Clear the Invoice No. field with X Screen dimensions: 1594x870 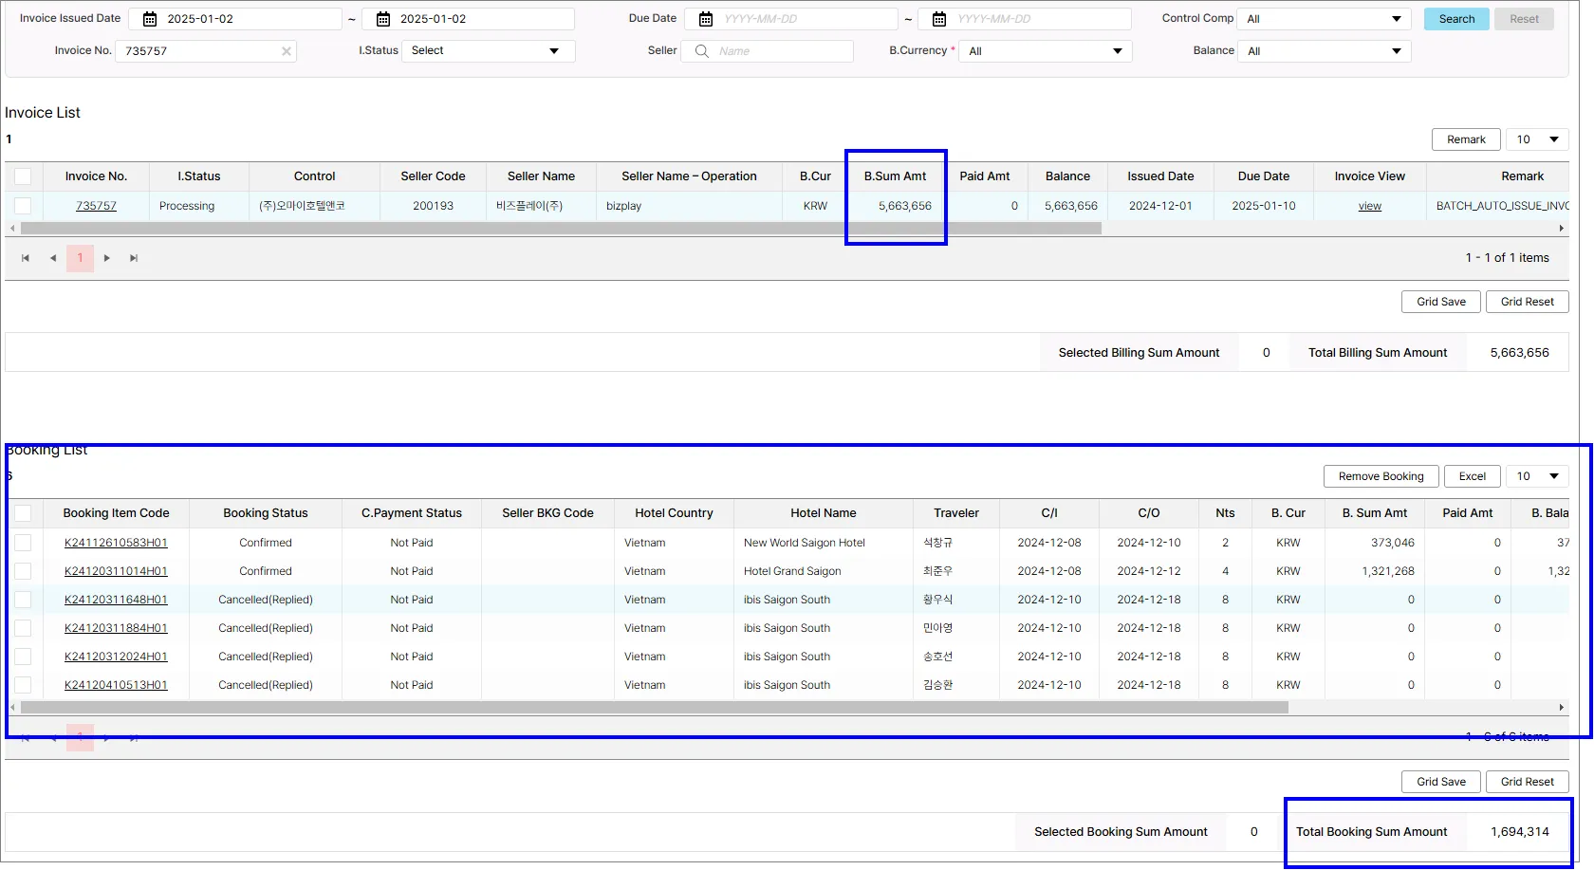point(287,51)
